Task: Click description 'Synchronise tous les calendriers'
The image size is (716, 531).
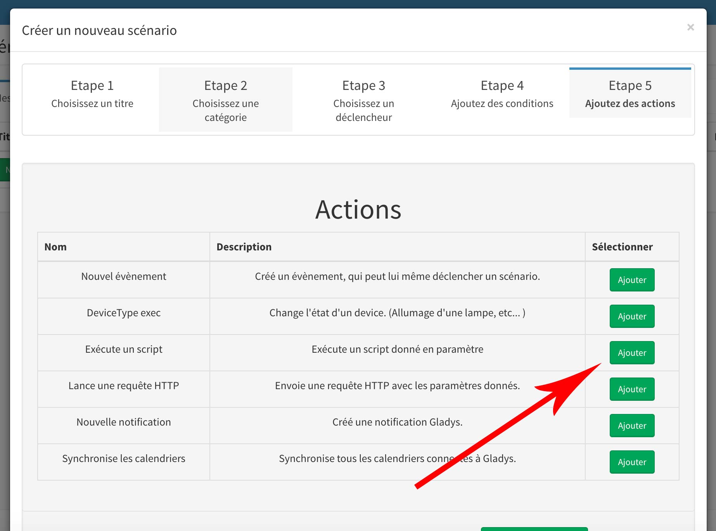Action: pyautogui.click(x=397, y=459)
